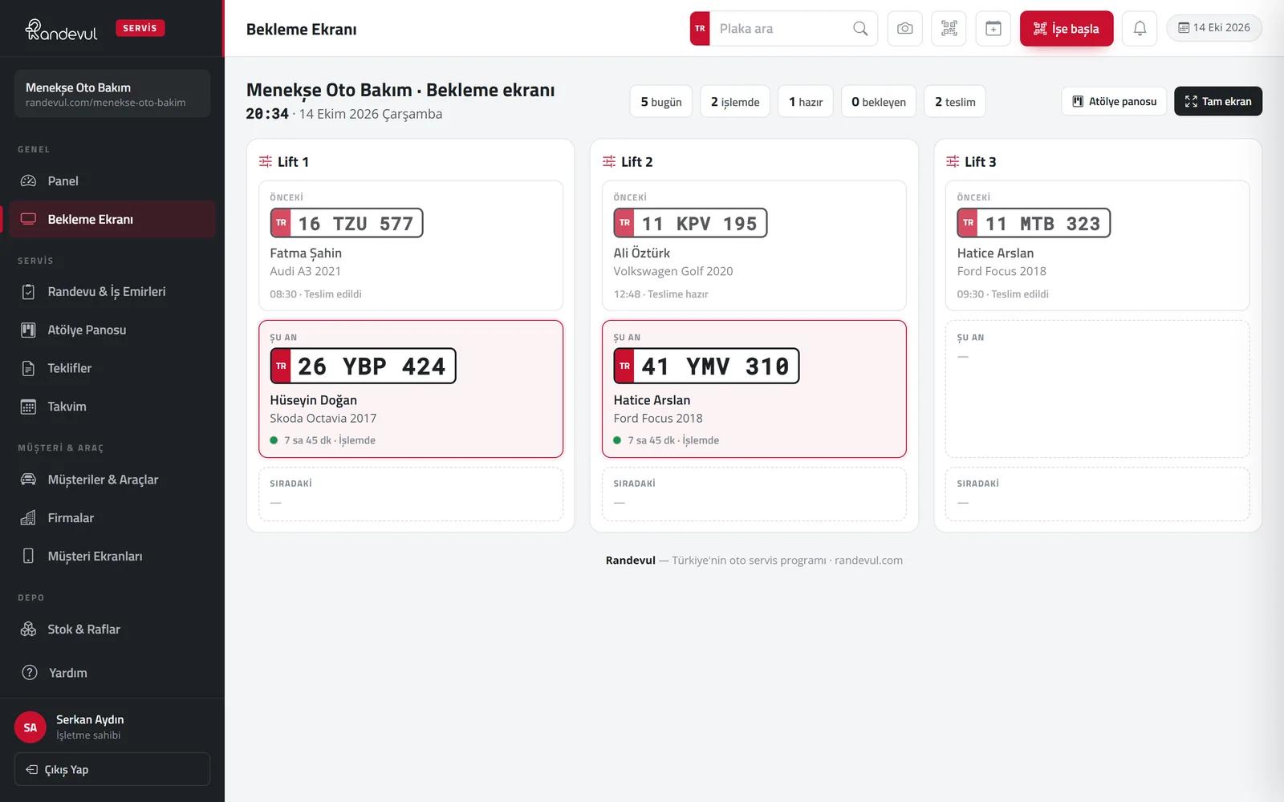The image size is (1284, 802).
Task: Click the Tam ekran button
Action: pos(1217,101)
